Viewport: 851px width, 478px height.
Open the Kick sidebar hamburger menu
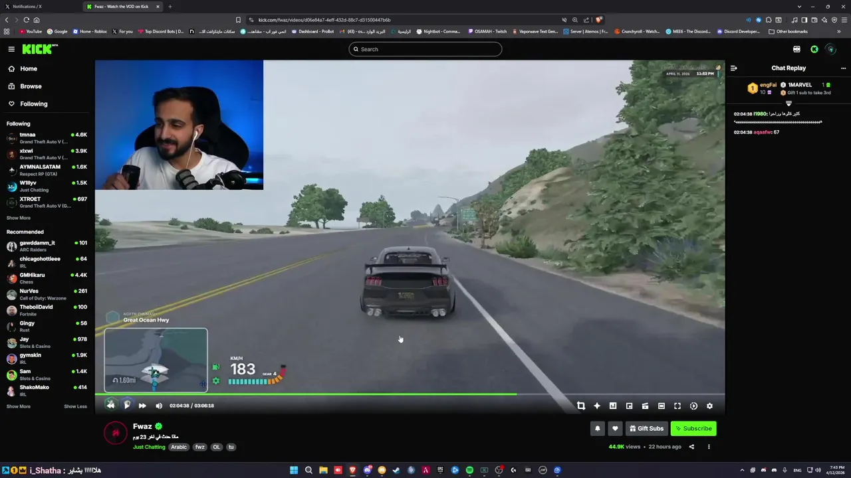pos(11,49)
